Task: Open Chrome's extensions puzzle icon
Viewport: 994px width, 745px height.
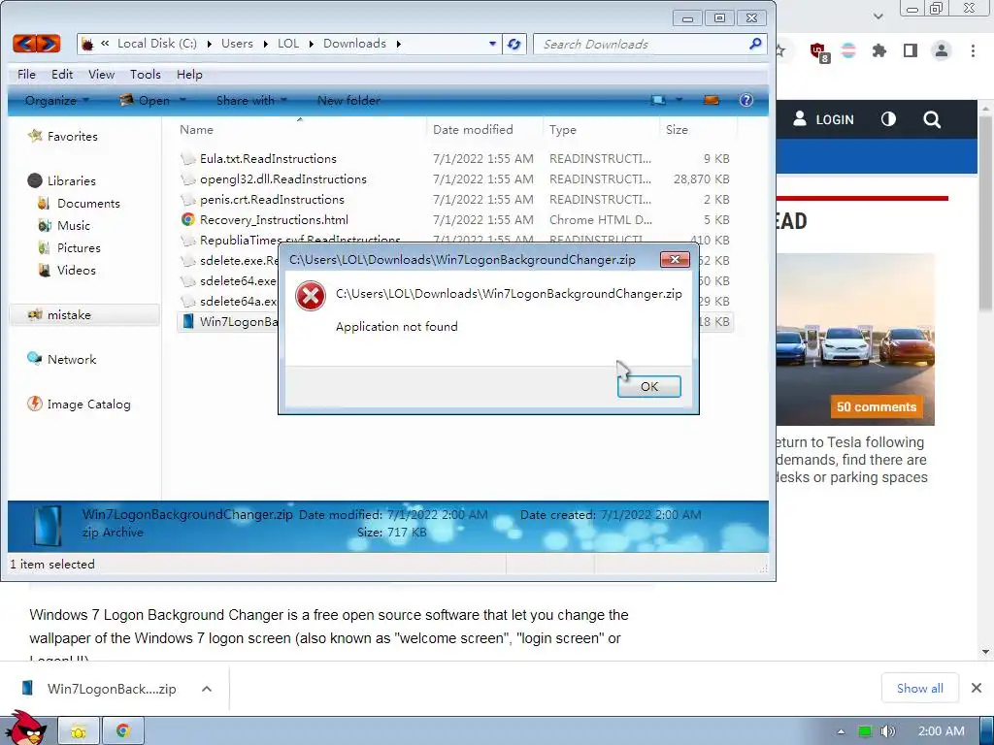Action: 878,50
